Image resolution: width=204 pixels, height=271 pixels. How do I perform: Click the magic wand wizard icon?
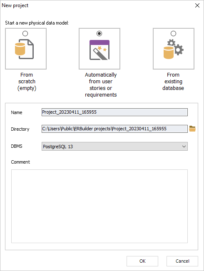coord(100,50)
